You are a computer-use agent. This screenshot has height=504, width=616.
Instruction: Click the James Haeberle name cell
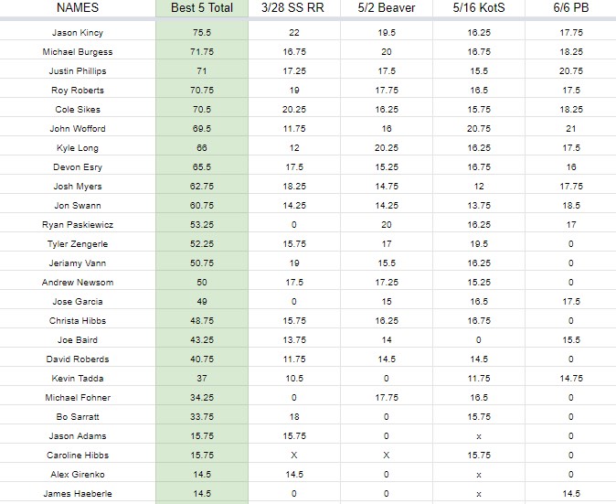pyautogui.click(x=78, y=494)
